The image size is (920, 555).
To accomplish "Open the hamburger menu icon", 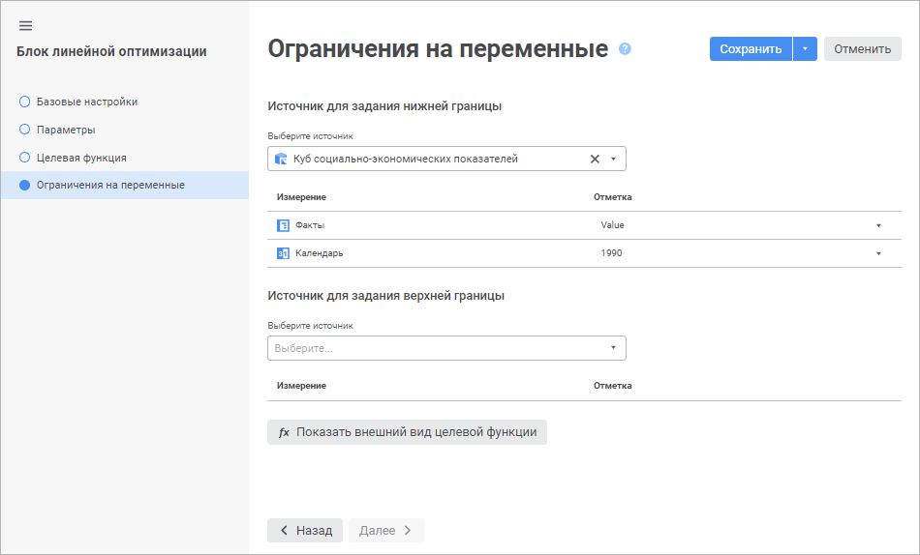I will pos(26,26).
